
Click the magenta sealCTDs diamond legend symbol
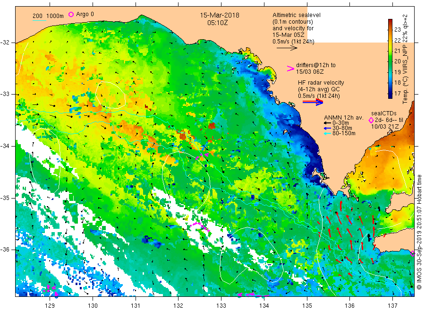pyautogui.click(x=371, y=120)
